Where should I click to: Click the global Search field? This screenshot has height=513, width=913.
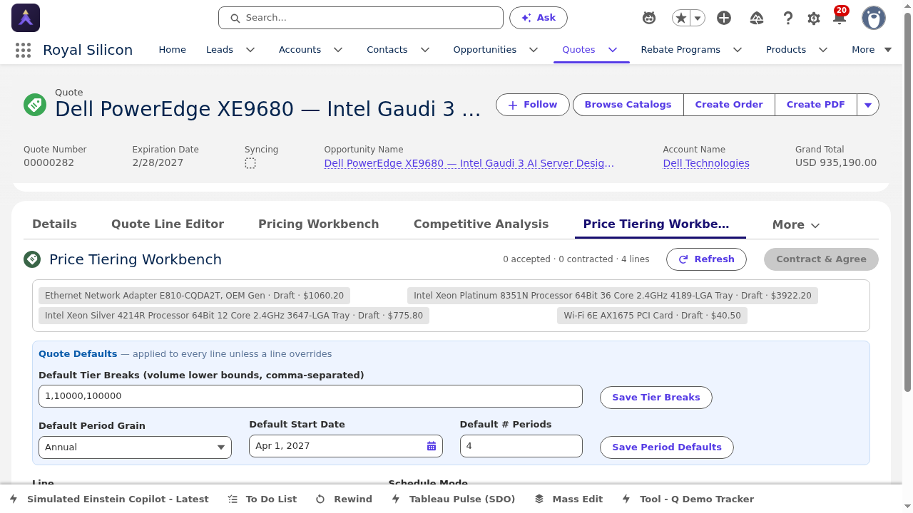(361, 18)
